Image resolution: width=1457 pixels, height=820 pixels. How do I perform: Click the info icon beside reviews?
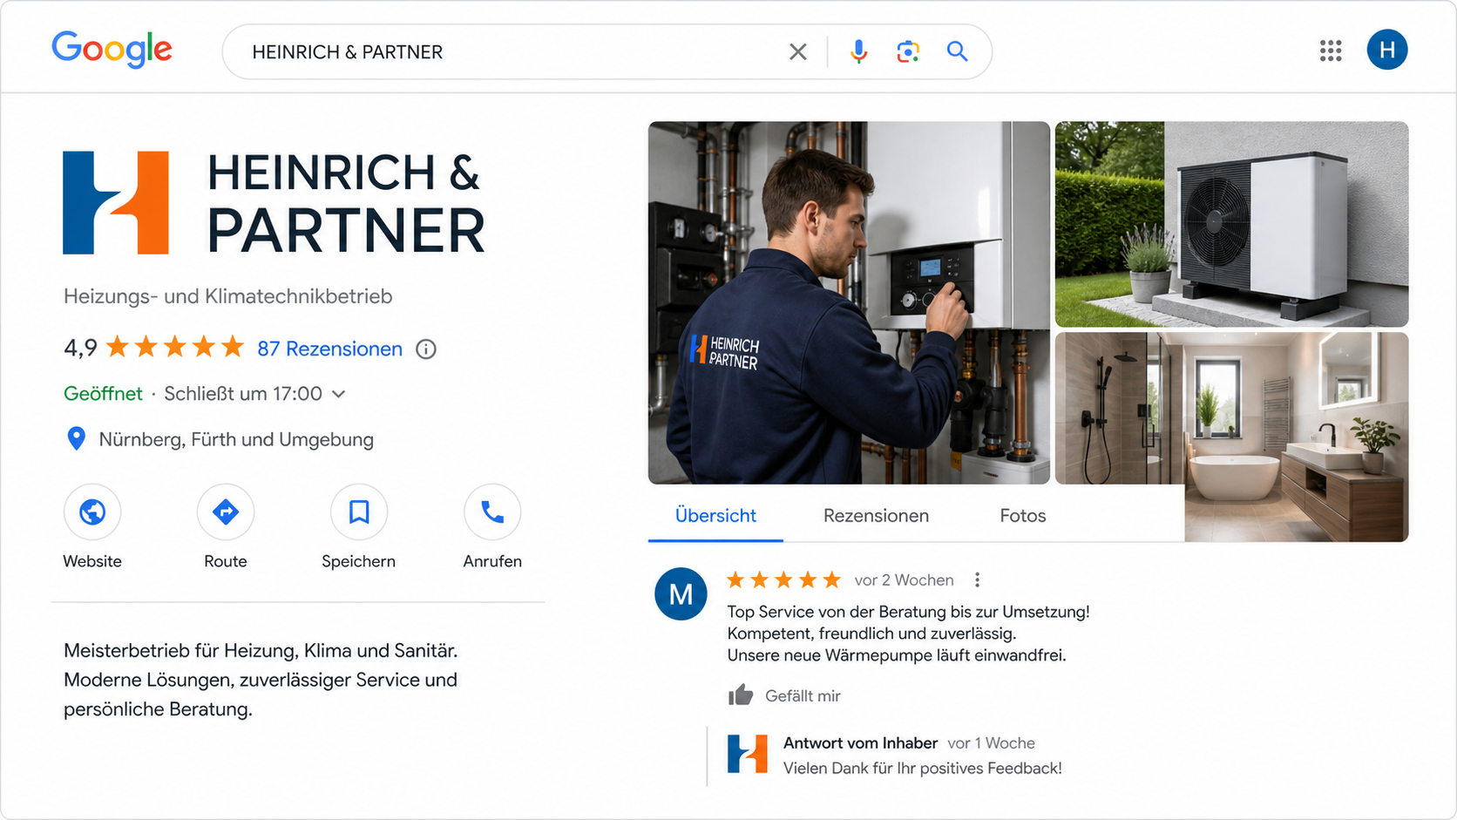tap(426, 349)
